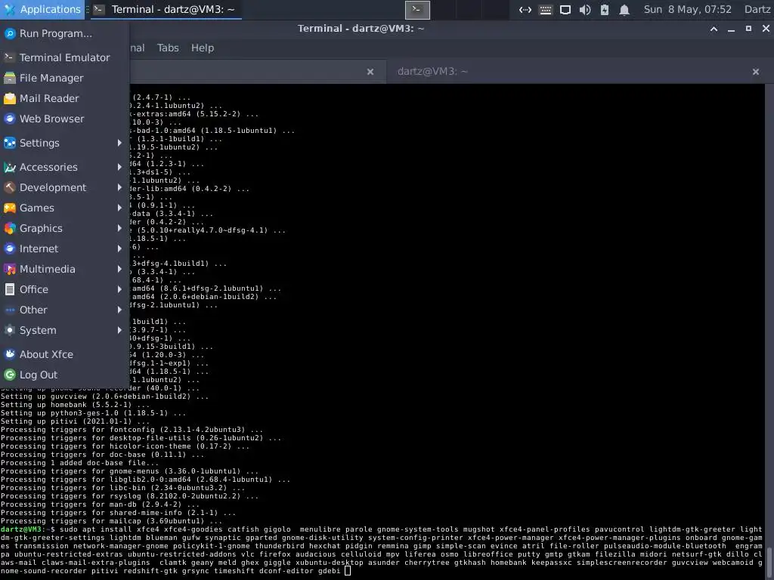Close the Applications menu via panel button

42,9
